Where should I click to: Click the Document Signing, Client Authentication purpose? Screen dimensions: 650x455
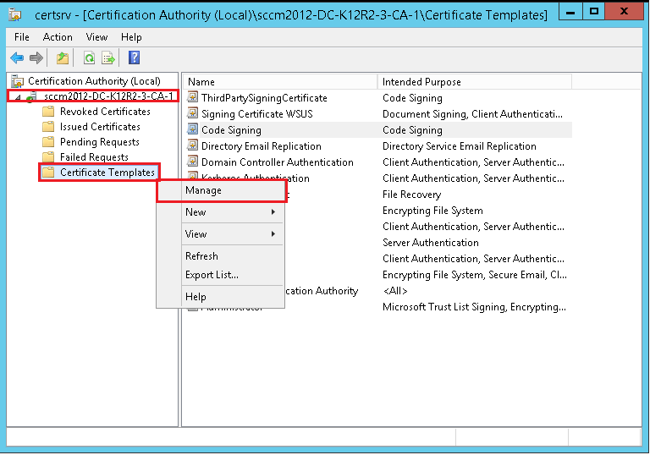tap(472, 114)
